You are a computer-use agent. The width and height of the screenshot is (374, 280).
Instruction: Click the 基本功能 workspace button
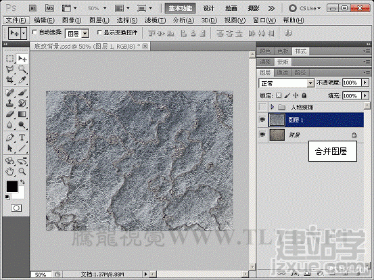click(180, 8)
